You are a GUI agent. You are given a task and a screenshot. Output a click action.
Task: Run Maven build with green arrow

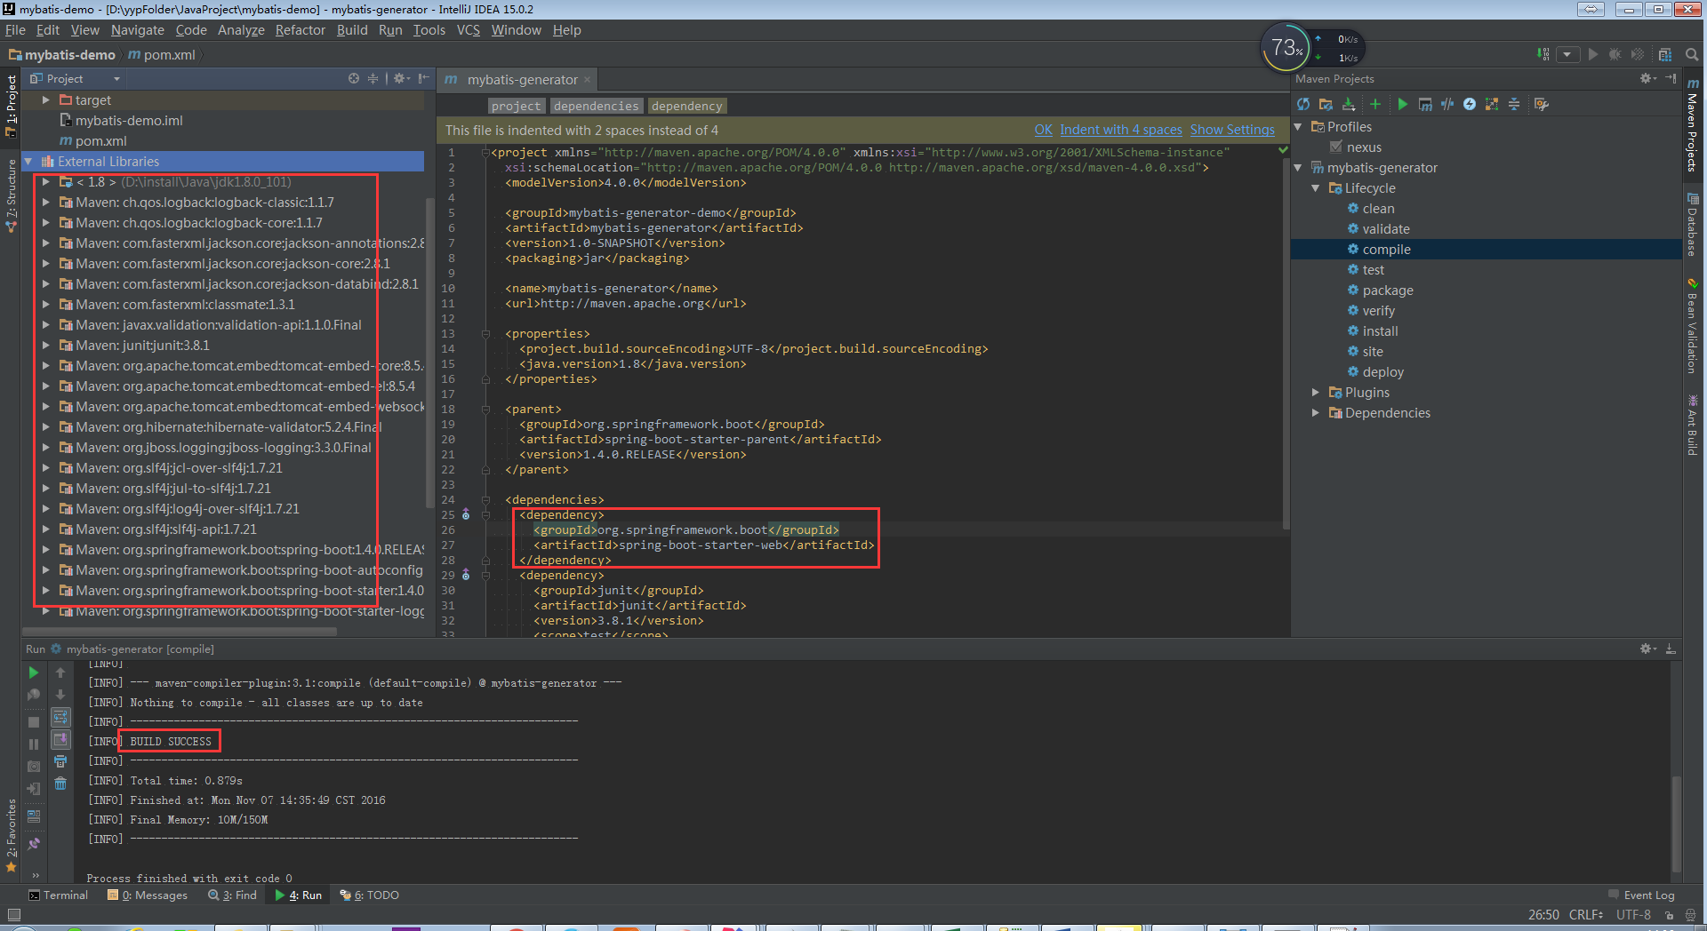pyautogui.click(x=1402, y=105)
